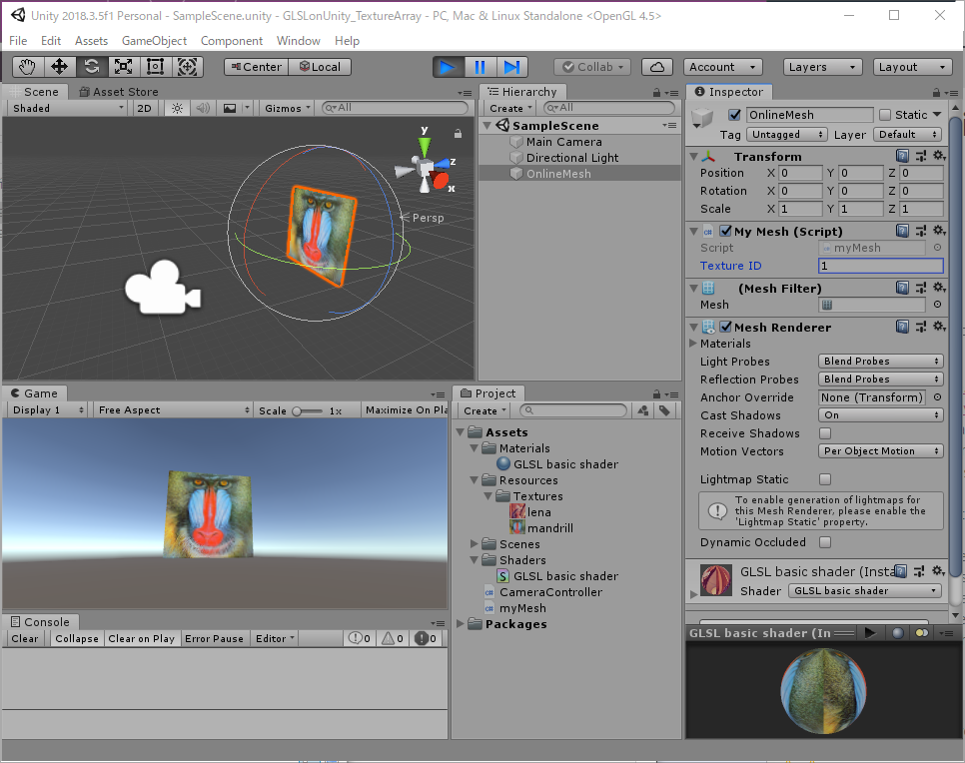Disable My Mesh script checkbox
The image size is (965, 763).
click(725, 231)
